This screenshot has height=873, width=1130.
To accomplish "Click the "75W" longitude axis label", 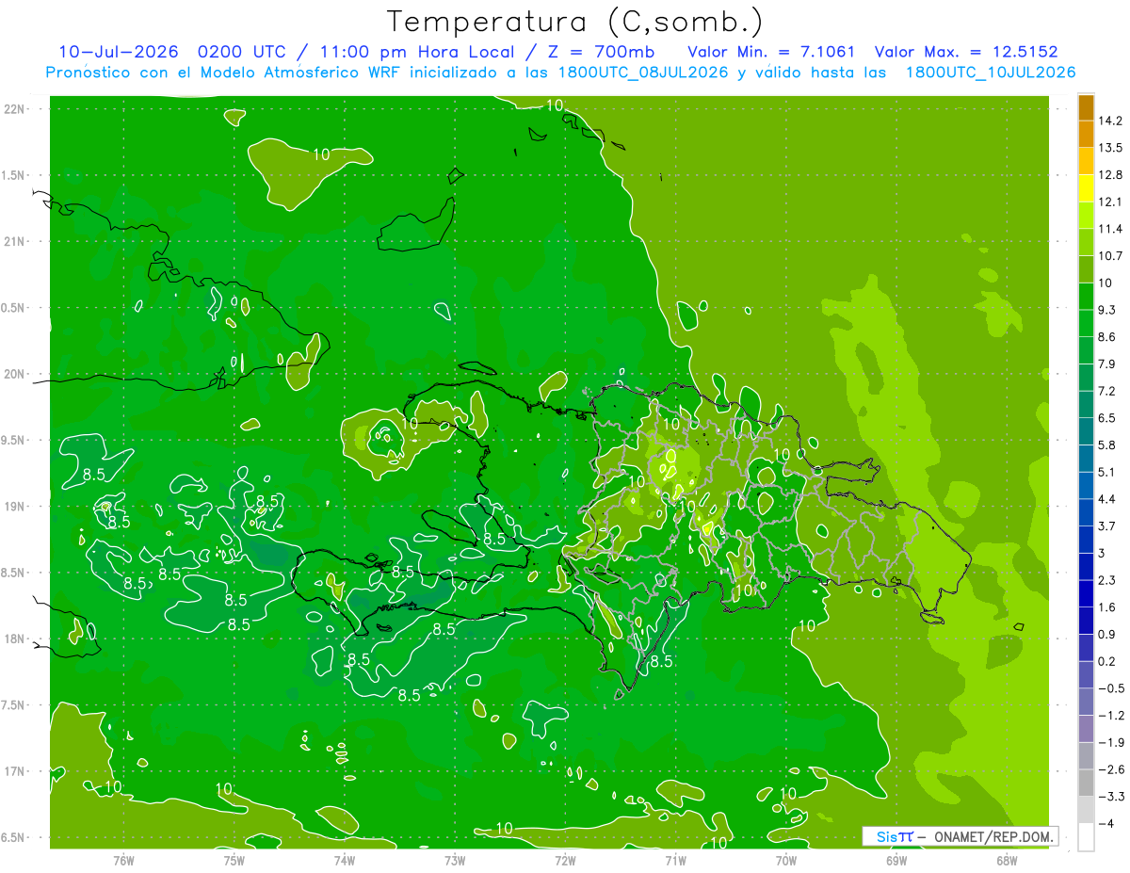I will coord(234,860).
